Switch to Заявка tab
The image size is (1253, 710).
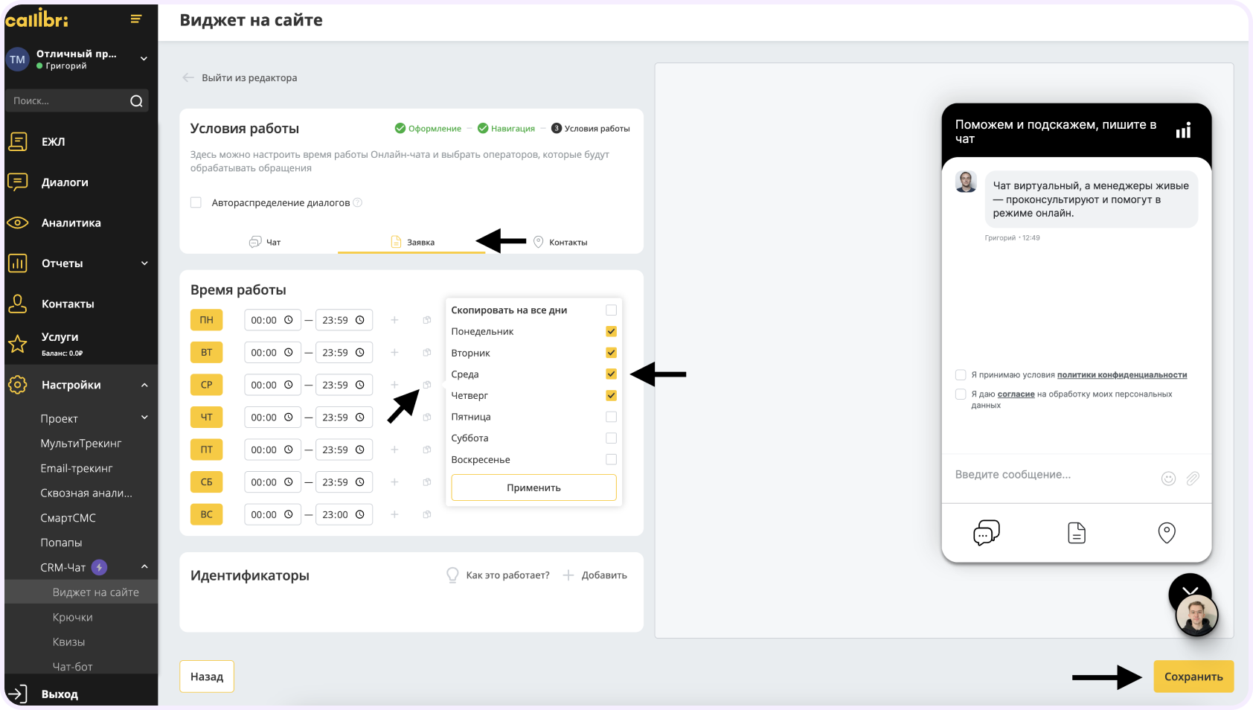click(412, 242)
